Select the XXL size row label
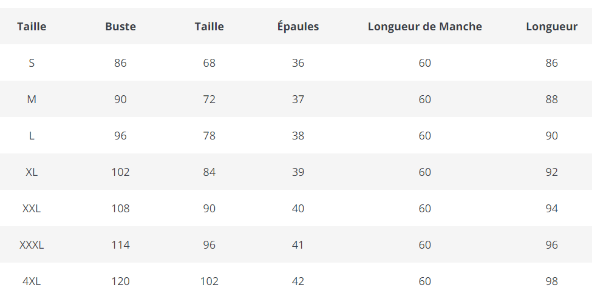 (32, 208)
